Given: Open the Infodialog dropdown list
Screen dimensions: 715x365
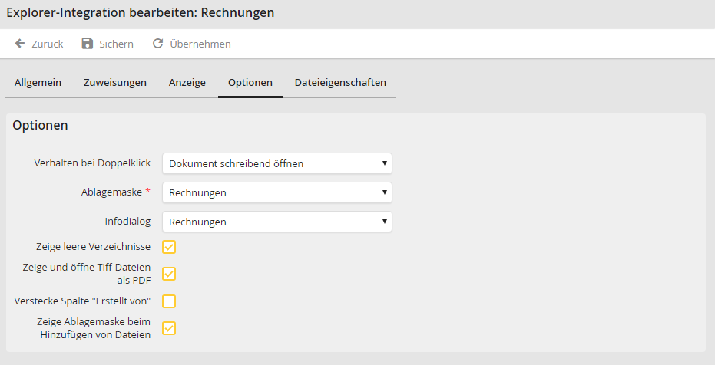Looking at the screenshot, I should (x=276, y=222).
